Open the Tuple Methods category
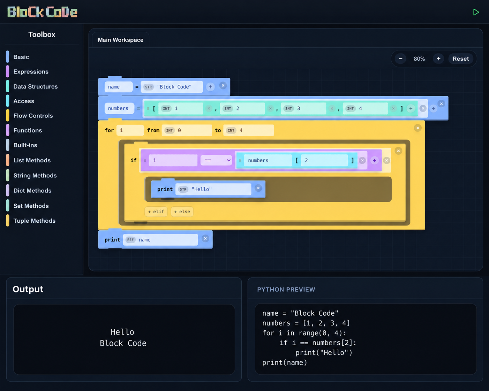Screen dimensions: 489x391 pyautogui.click(x=34, y=221)
